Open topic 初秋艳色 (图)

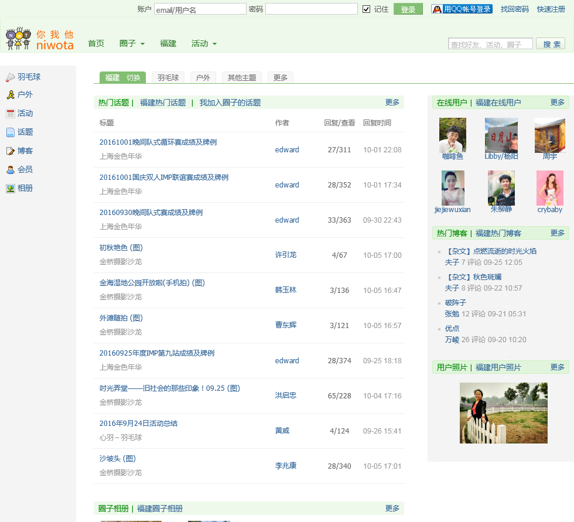pos(121,247)
